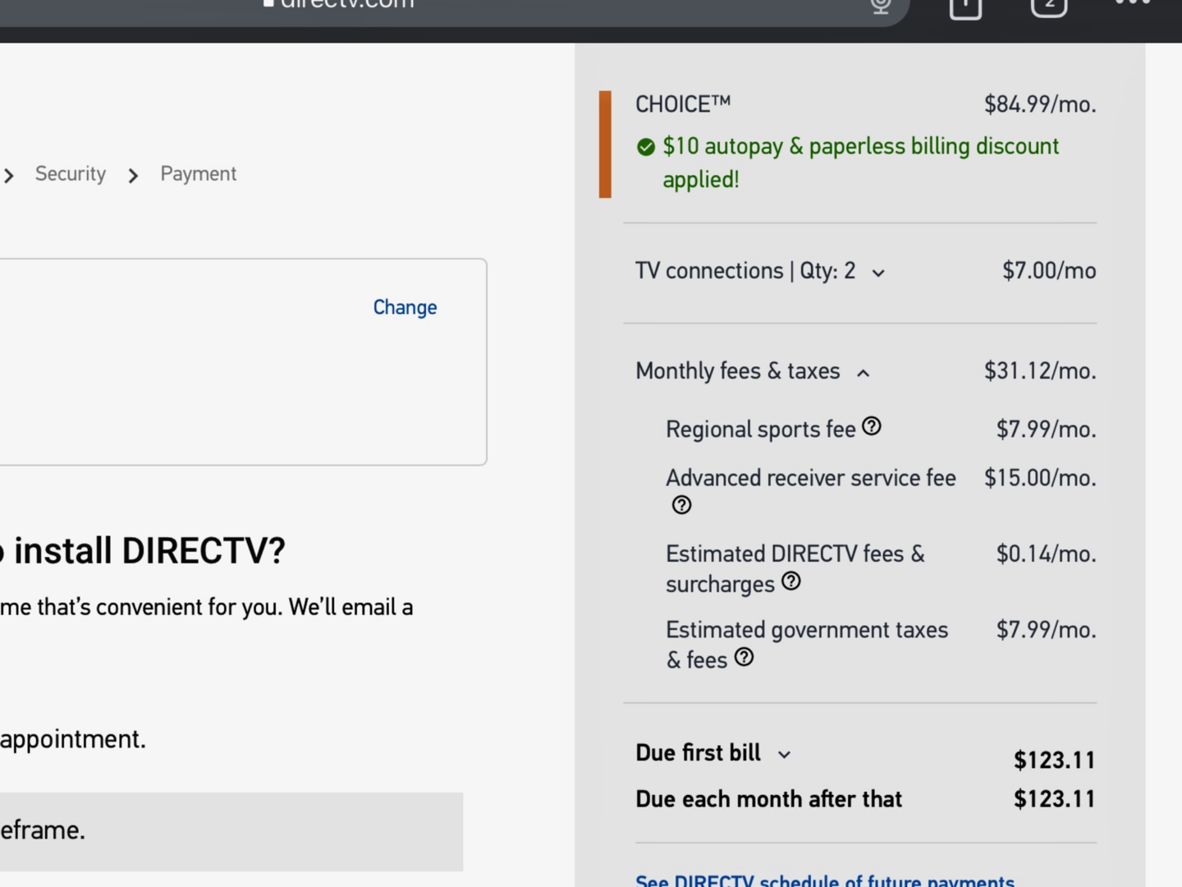Screen dimensions: 1182x887
Task: Collapse the Monthly fees & taxes section
Action: coord(864,373)
